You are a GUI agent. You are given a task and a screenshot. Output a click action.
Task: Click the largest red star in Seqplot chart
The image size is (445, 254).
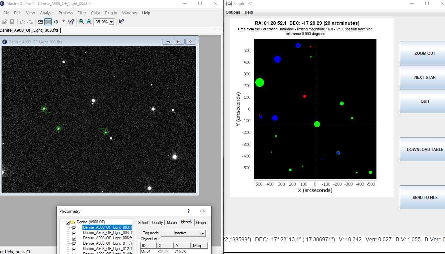click(304, 96)
